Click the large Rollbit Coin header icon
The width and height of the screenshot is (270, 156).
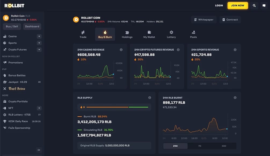(76, 20)
